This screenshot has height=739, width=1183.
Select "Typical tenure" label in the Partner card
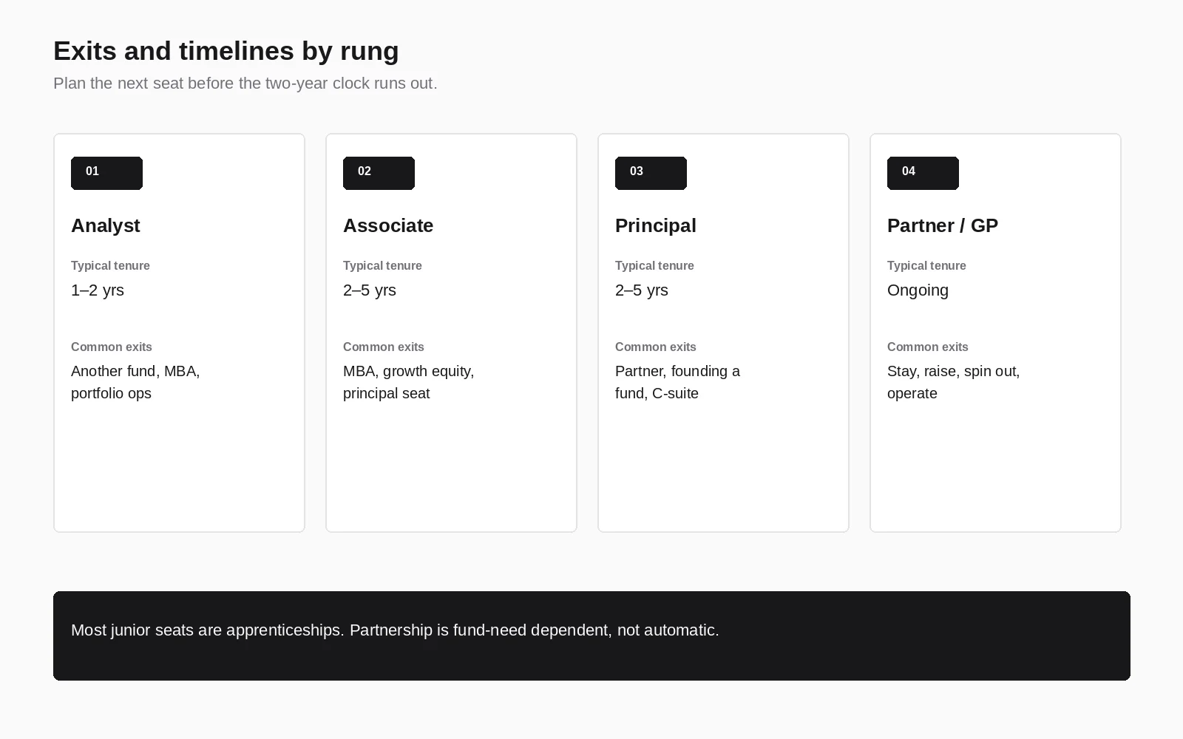pyautogui.click(x=926, y=265)
